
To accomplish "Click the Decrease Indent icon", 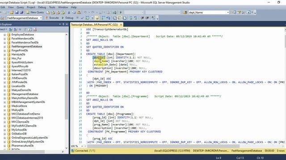I will (143, 18).
